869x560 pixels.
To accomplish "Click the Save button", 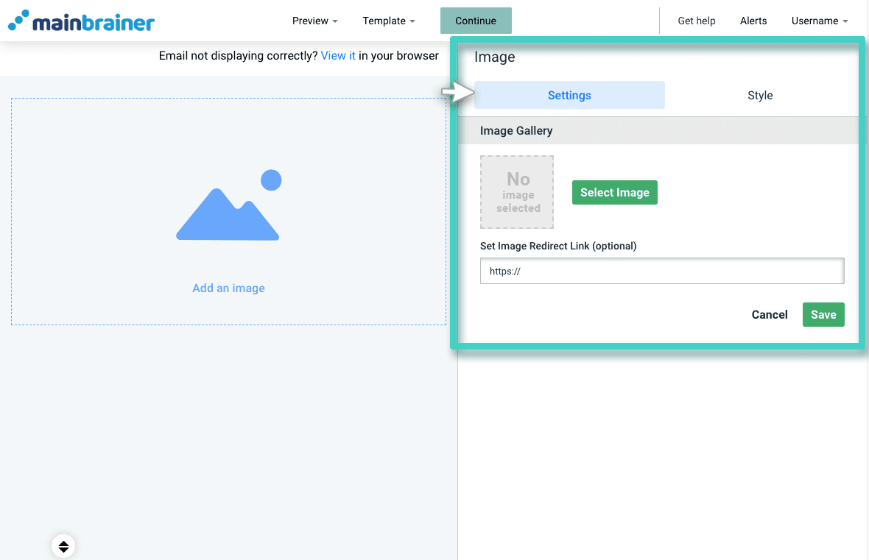I will pos(823,314).
